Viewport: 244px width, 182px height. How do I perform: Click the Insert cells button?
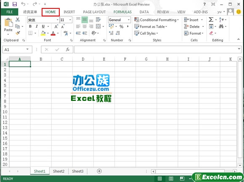pyautogui.click(x=194, y=20)
